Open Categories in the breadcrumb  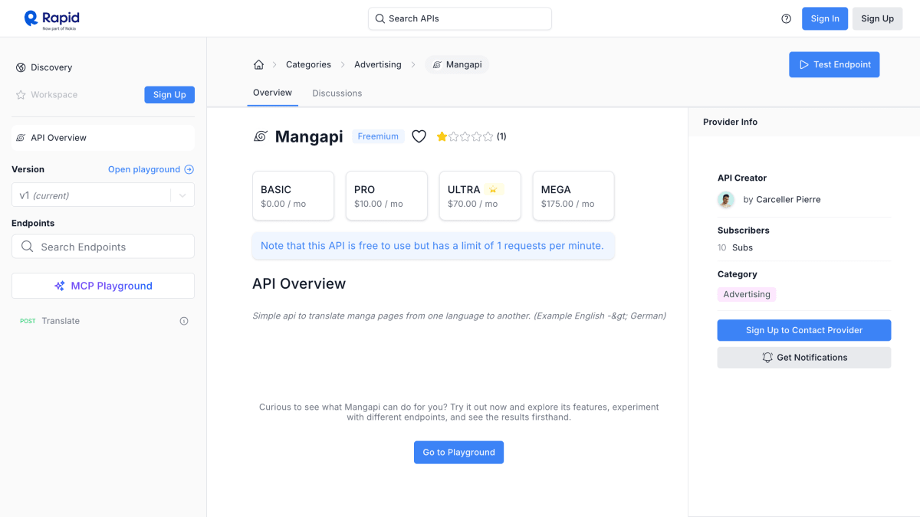pyautogui.click(x=308, y=64)
